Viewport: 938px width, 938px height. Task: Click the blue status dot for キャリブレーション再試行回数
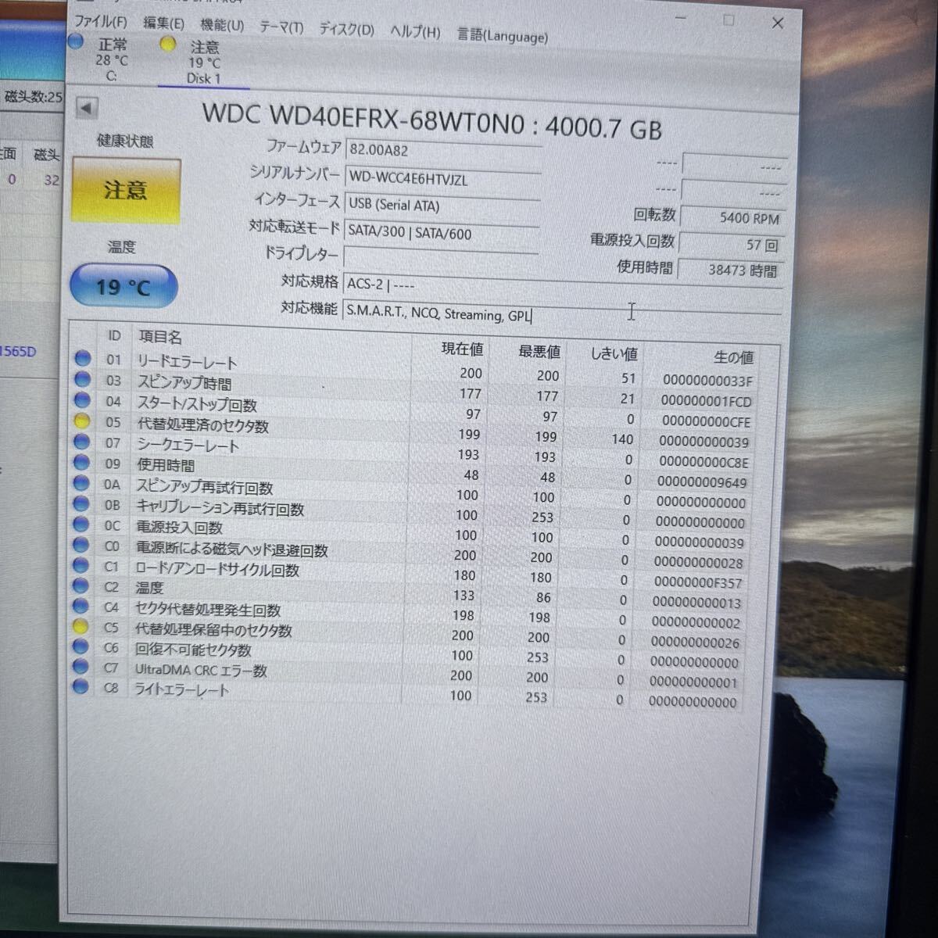pos(81,503)
